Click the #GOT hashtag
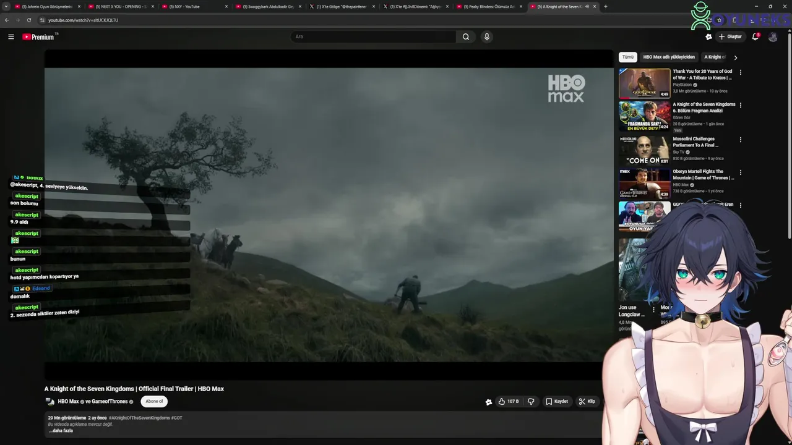Viewport: 792px width, 445px height. (x=177, y=418)
